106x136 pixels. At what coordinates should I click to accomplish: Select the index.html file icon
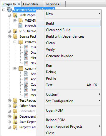coord(21,26)
